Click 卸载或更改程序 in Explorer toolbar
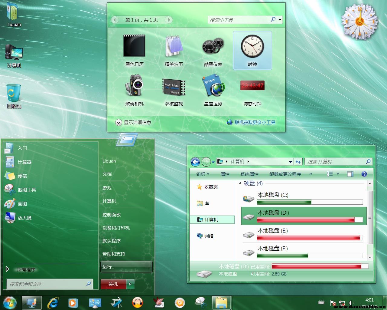Screen dimensions: 387x310 [285, 174]
